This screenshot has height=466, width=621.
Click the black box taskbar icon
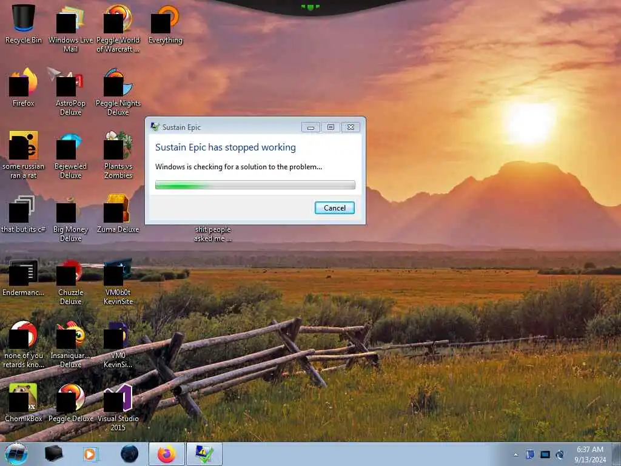point(54,454)
